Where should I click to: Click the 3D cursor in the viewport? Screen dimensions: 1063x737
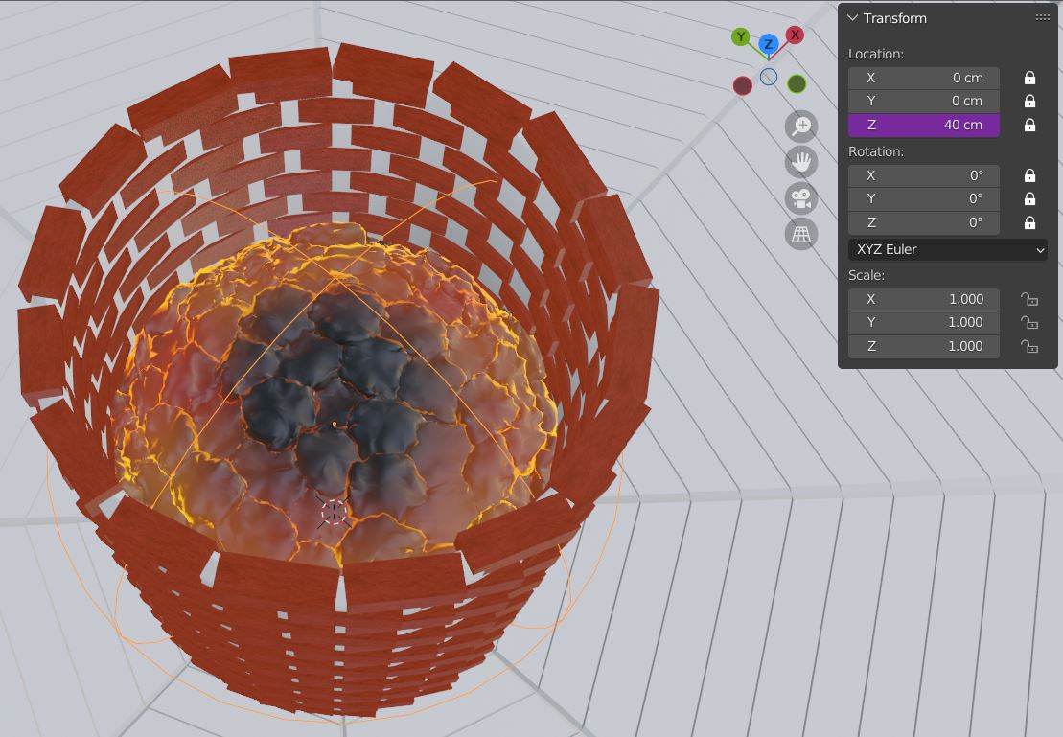pyautogui.click(x=334, y=513)
